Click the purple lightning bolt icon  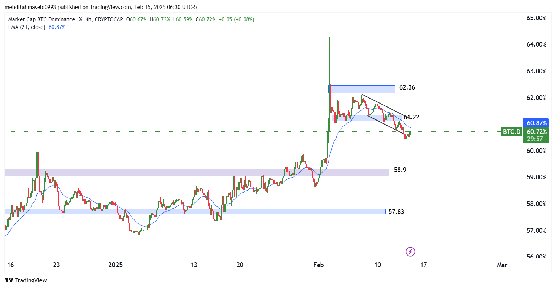click(410, 252)
